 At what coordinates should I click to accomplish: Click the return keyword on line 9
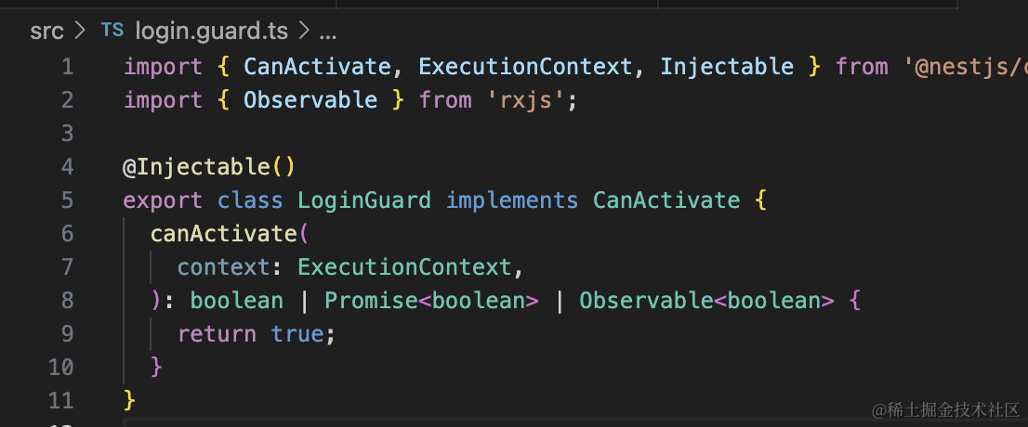click(x=217, y=334)
